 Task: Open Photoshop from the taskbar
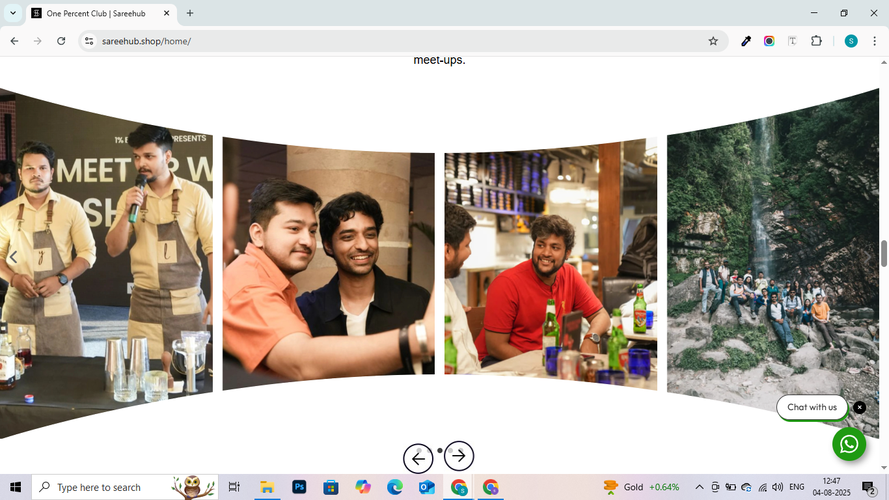point(299,487)
